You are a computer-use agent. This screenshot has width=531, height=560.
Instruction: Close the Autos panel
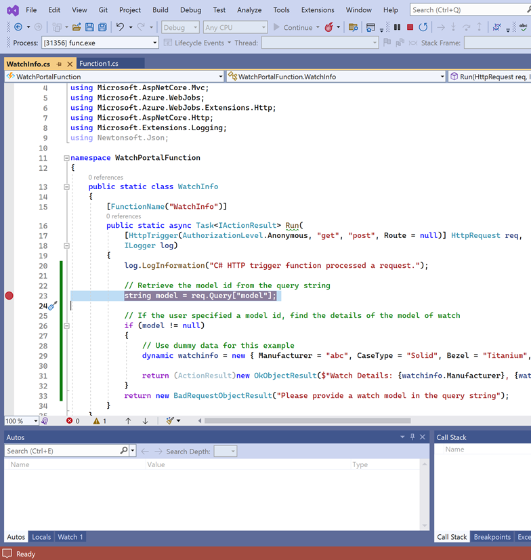(x=423, y=437)
